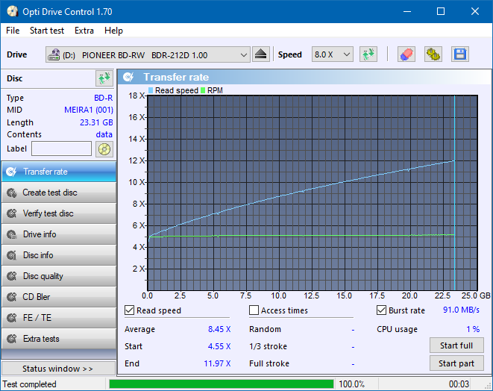Image resolution: width=493 pixels, height=391 pixels.
Task: Open the Speed 8.0 X dropdown
Action: tap(332, 55)
